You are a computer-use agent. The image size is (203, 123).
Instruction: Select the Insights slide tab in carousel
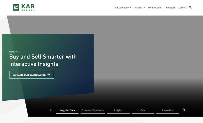(118, 110)
